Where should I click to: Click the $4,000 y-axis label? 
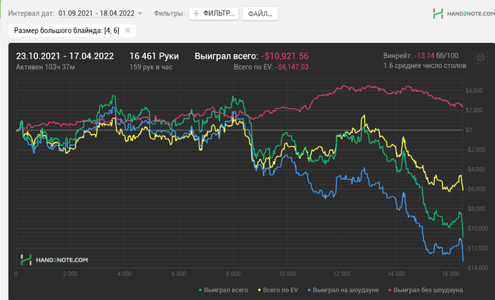474,91
